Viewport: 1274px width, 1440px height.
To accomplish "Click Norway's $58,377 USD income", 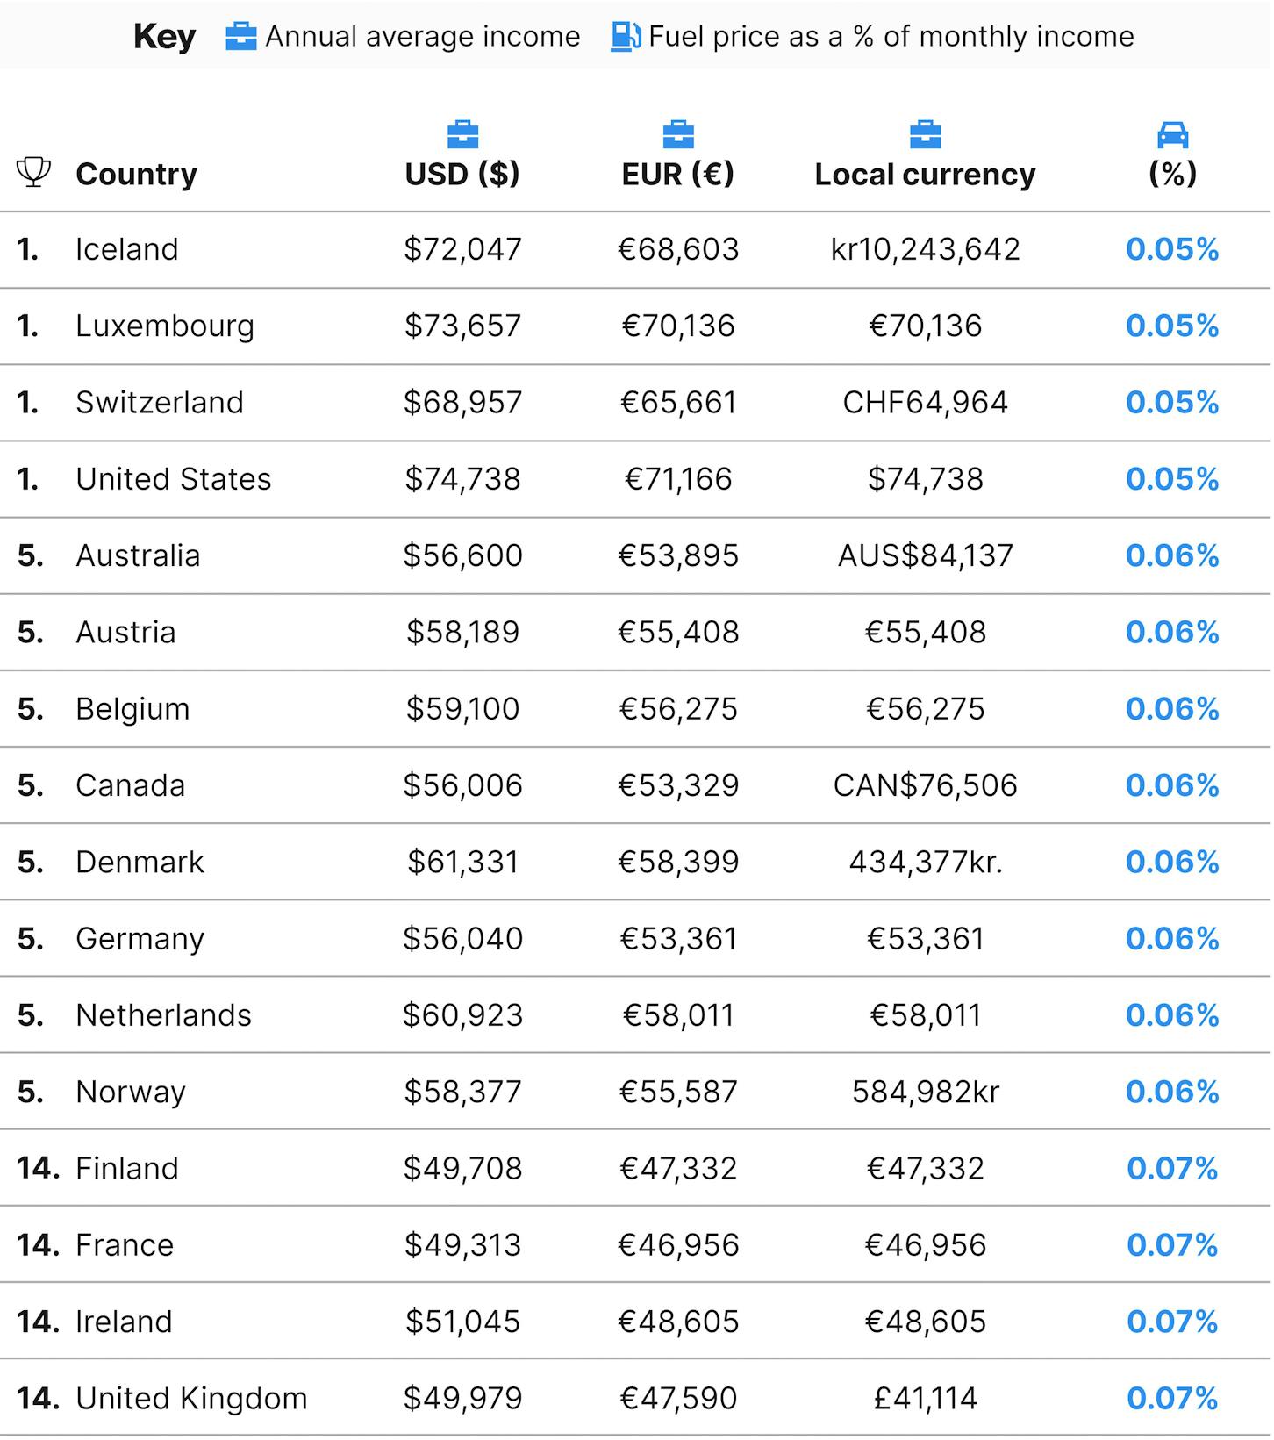I will coord(462,1092).
